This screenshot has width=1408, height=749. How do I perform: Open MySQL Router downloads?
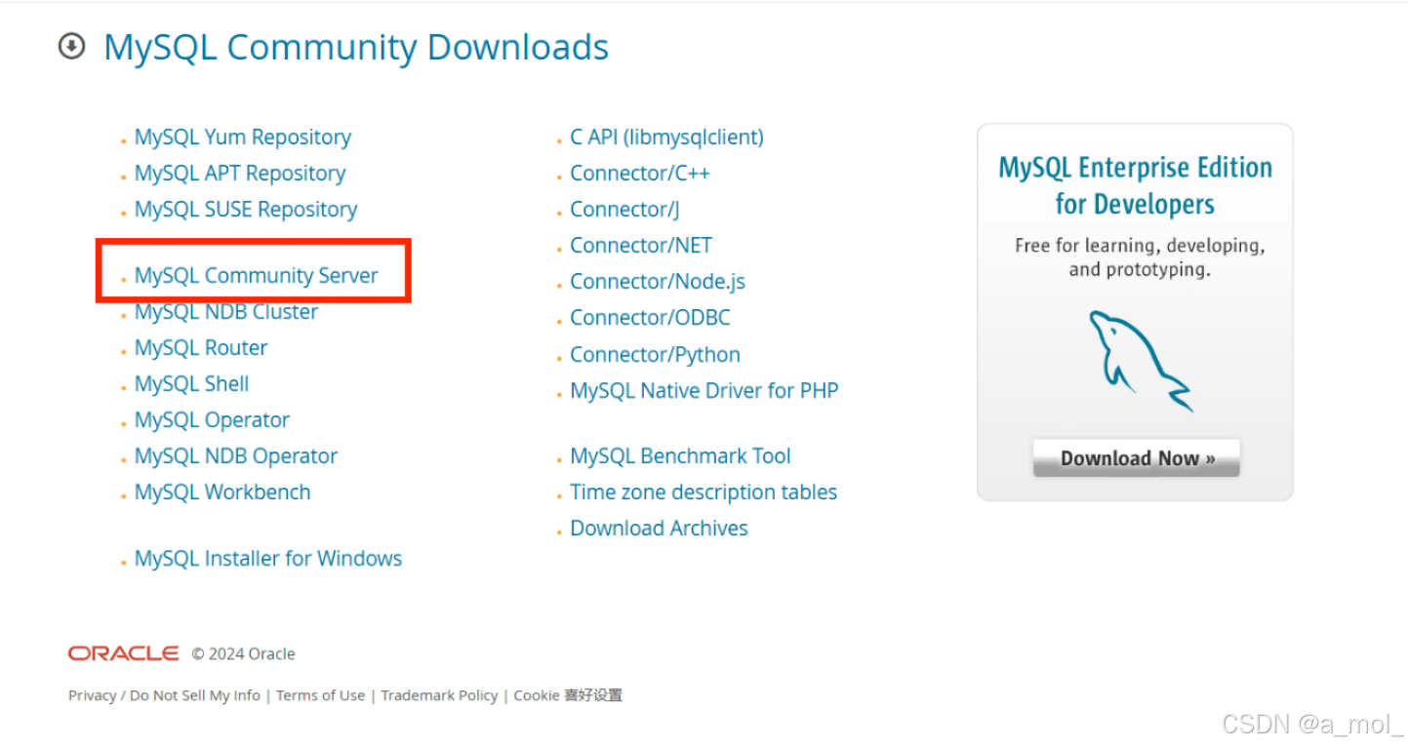201,348
